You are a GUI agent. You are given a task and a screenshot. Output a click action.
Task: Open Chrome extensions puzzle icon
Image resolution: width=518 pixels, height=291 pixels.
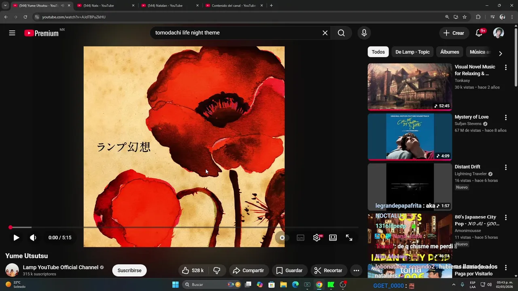(x=478, y=17)
